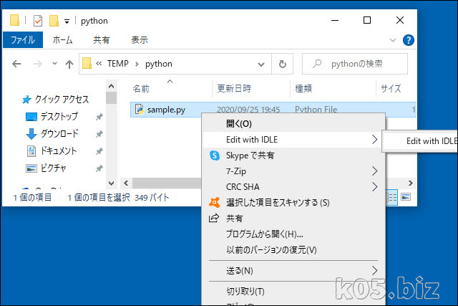The height and width of the screenshot is (306, 458).
Task: Sort by the サイズ column header
Action: coord(391,88)
